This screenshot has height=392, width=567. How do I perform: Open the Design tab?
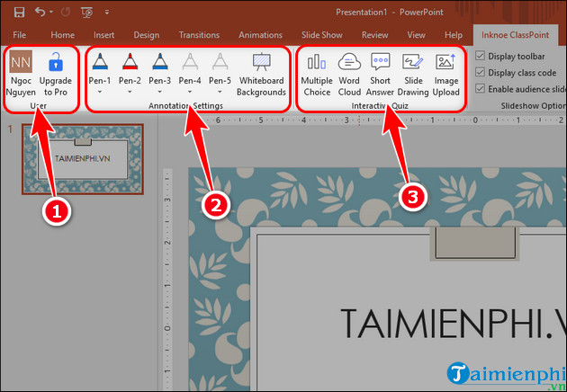point(147,35)
